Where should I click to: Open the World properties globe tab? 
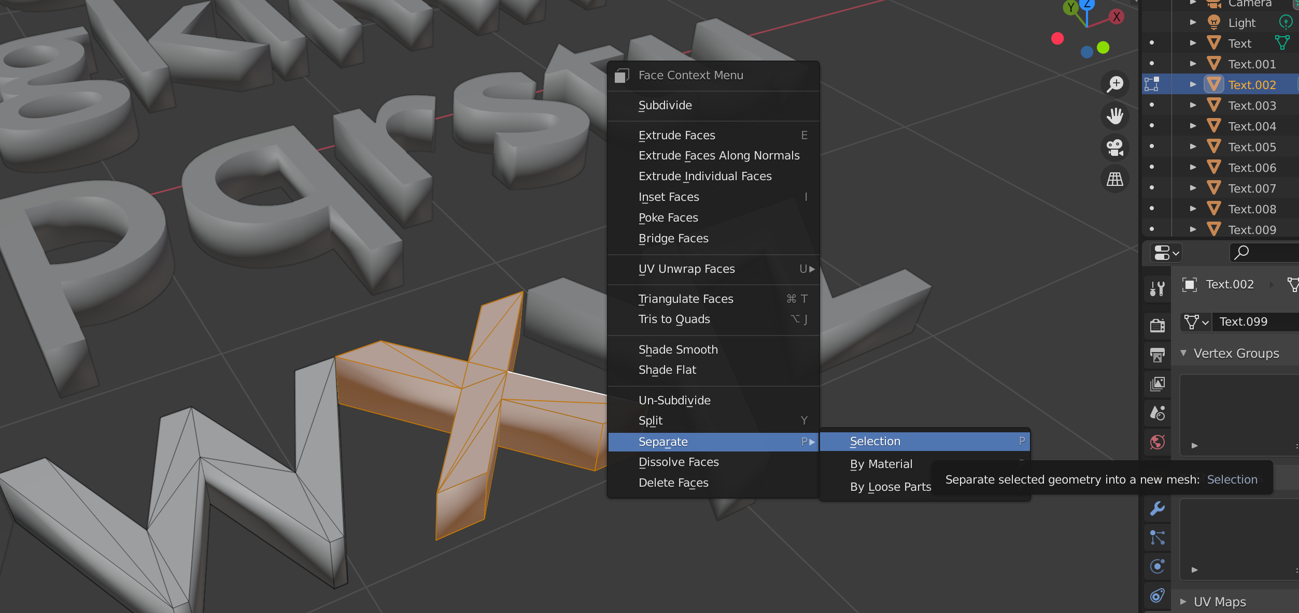coord(1157,442)
